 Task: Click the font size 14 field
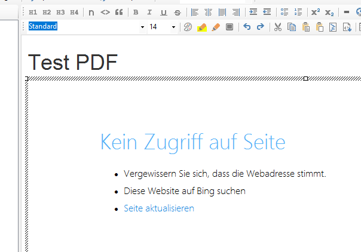click(159, 27)
